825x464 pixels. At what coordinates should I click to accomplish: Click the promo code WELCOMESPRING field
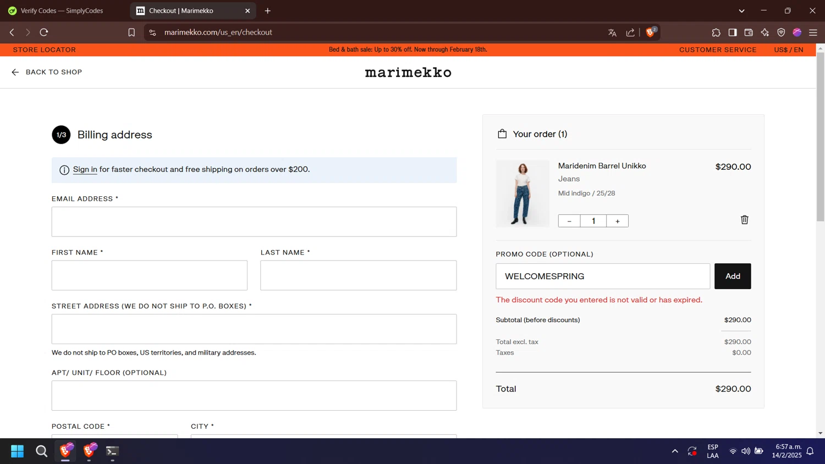pos(603,276)
